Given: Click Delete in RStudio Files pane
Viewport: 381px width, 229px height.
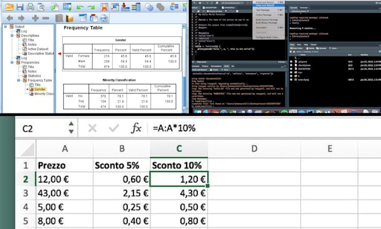Looking at the screenshot, I should pyautogui.click(x=310, y=48).
